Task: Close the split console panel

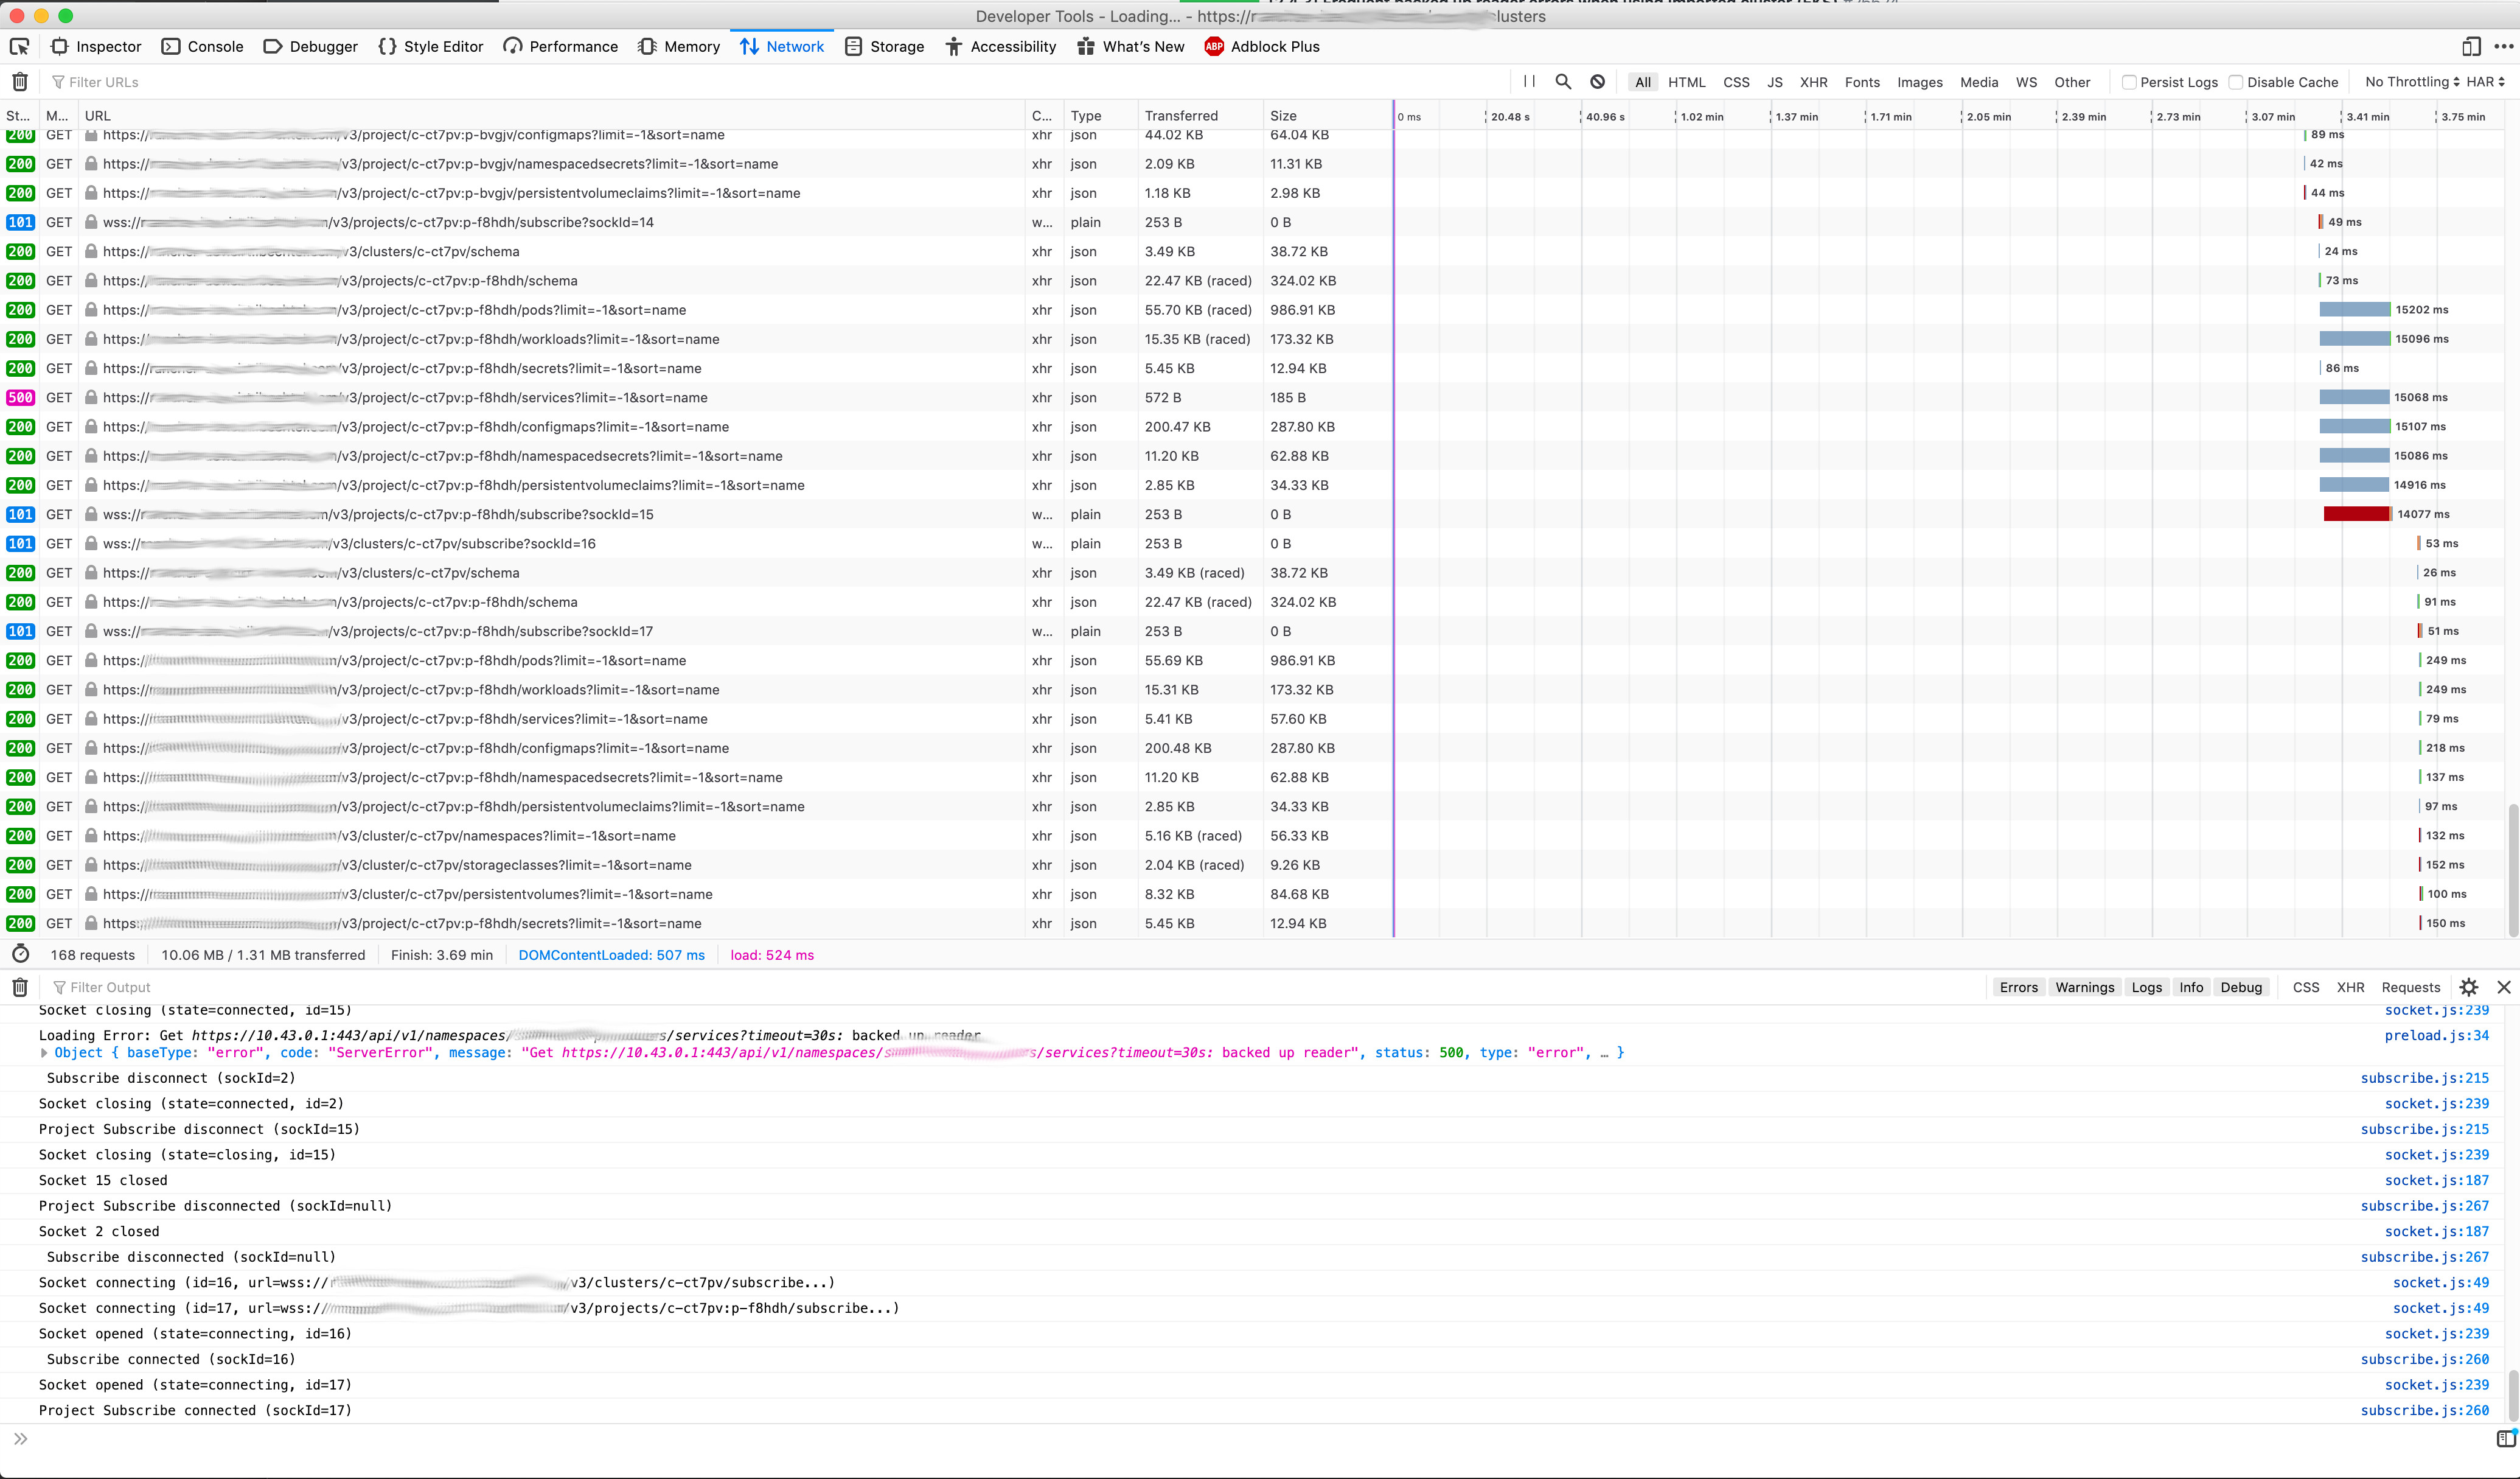Action: [2503, 987]
